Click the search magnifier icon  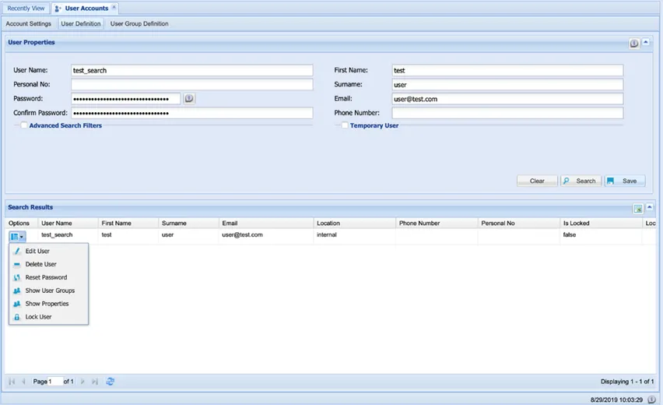(567, 181)
